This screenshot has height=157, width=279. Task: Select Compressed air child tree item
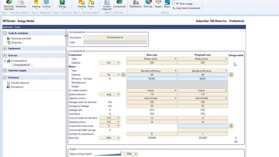[x=21, y=65]
